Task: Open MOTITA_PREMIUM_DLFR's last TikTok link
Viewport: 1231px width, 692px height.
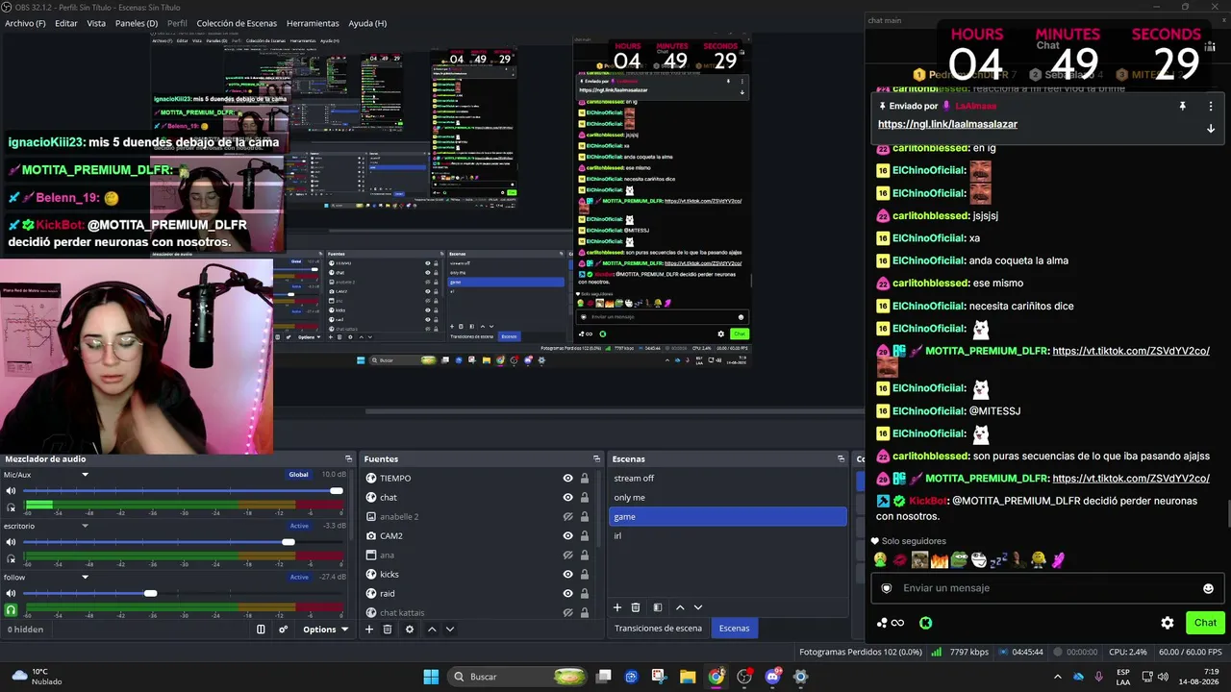Action: [x=1131, y=479]
